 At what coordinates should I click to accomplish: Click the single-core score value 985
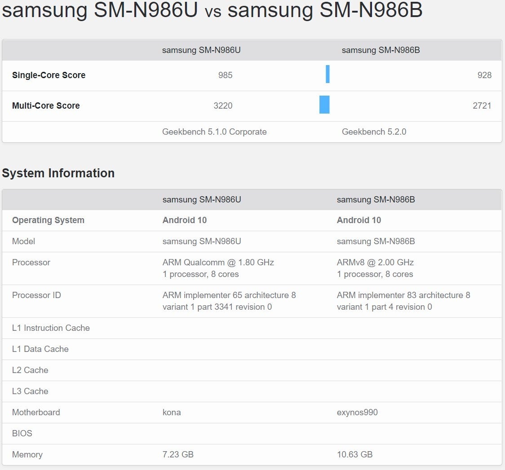pyautogui.click(x=225, y=75)
